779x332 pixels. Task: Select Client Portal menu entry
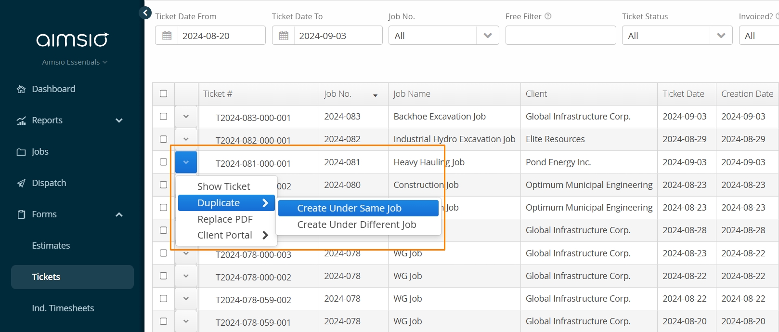pos(226,235)
